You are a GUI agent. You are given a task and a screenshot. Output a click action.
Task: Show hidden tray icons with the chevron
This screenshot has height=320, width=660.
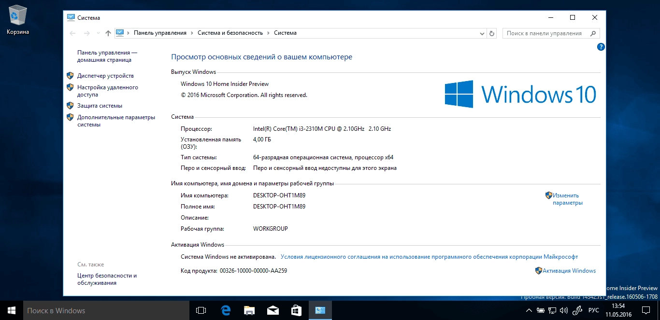(x=529, y=310)
